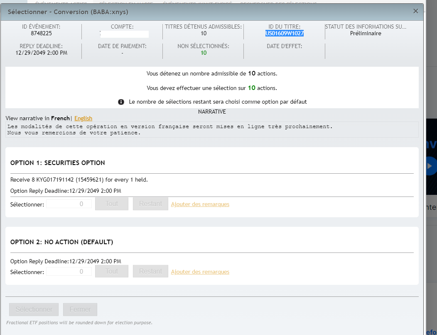The height and width of the screenshot is (335, 437).
Task: Focus Securities Option quantity input field
Action: tap(69, 204)
